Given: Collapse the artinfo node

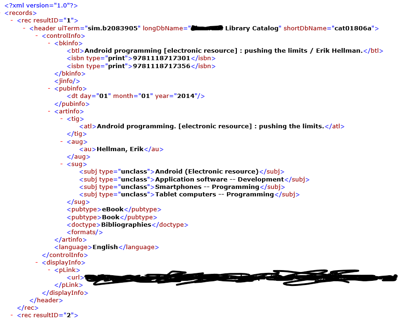Looking at the screenshot, I should 49,111.
